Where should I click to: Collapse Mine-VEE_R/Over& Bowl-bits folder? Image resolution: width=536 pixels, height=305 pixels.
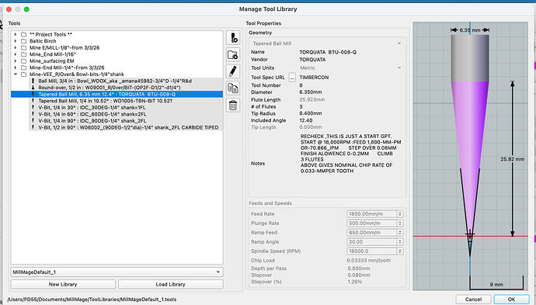coord(15,74)
